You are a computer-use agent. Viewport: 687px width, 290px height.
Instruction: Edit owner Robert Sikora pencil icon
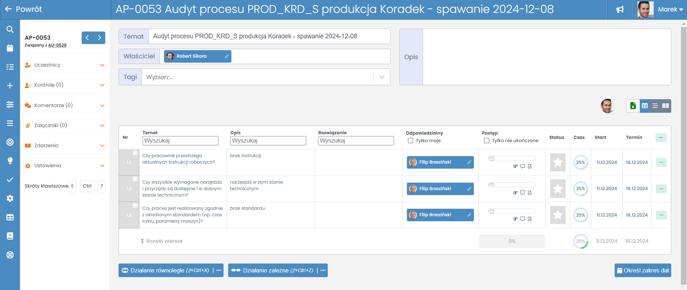226,56
